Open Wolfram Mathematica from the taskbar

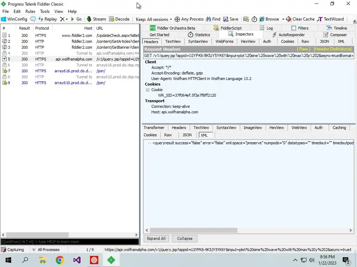pos(94,260)
